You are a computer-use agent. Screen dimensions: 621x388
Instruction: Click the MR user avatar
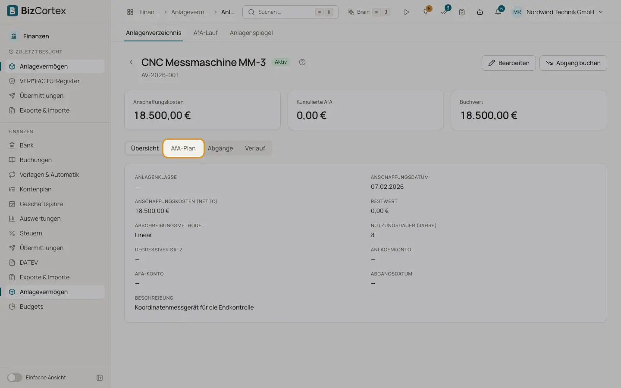(517, 12)
